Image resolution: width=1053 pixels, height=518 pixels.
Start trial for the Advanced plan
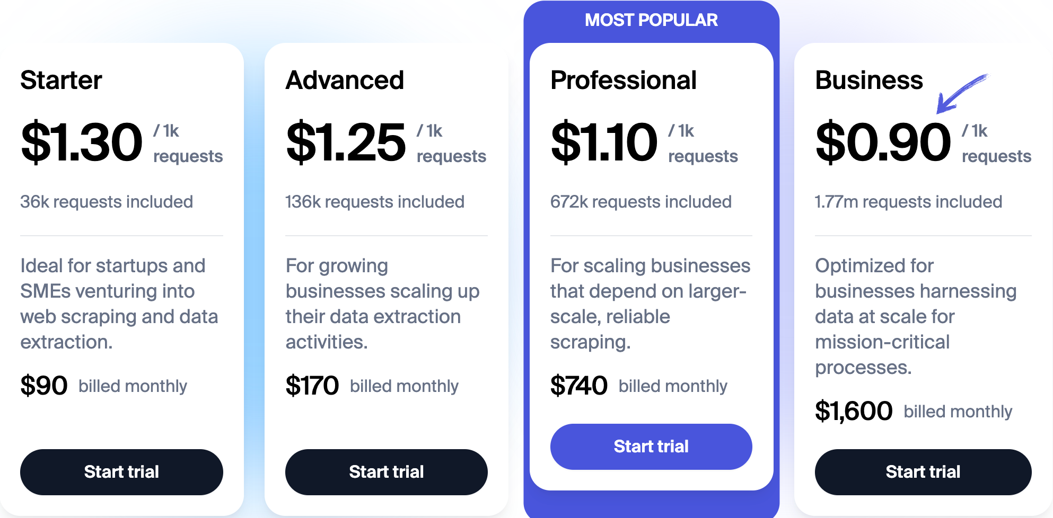[387, 472]
